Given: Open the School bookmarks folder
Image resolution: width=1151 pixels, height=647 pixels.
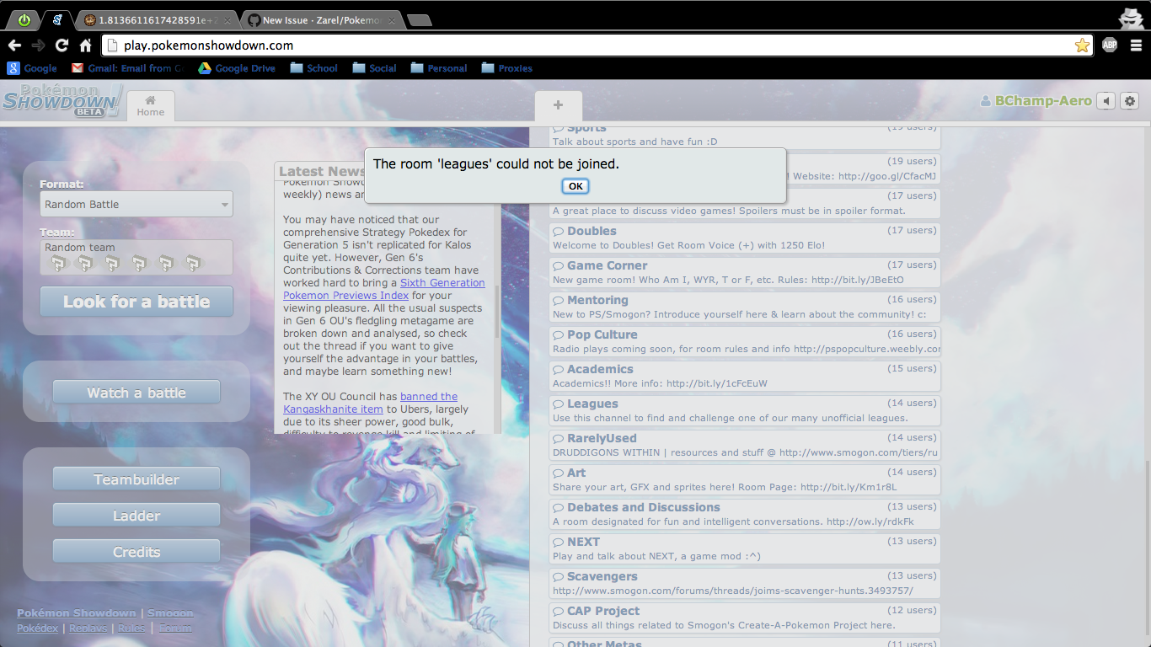Looking at the screenshot, I should [313, 68].
